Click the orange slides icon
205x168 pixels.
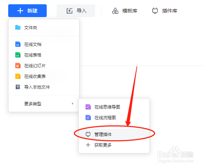point(18,65)
